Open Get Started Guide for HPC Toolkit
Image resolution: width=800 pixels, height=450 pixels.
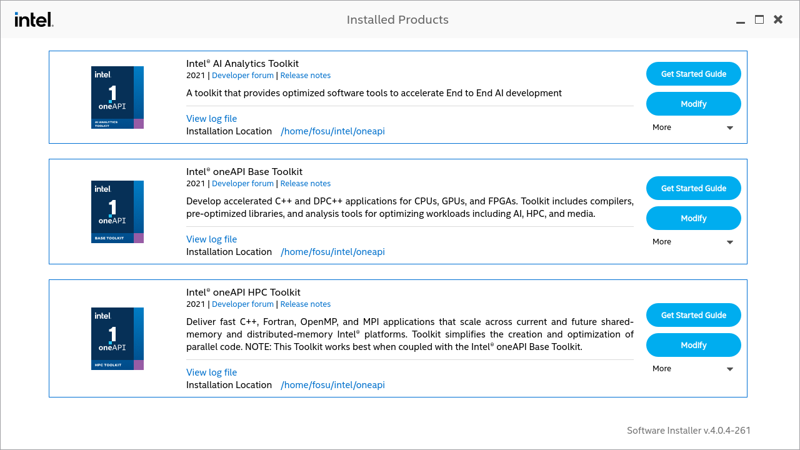(693, 315)
